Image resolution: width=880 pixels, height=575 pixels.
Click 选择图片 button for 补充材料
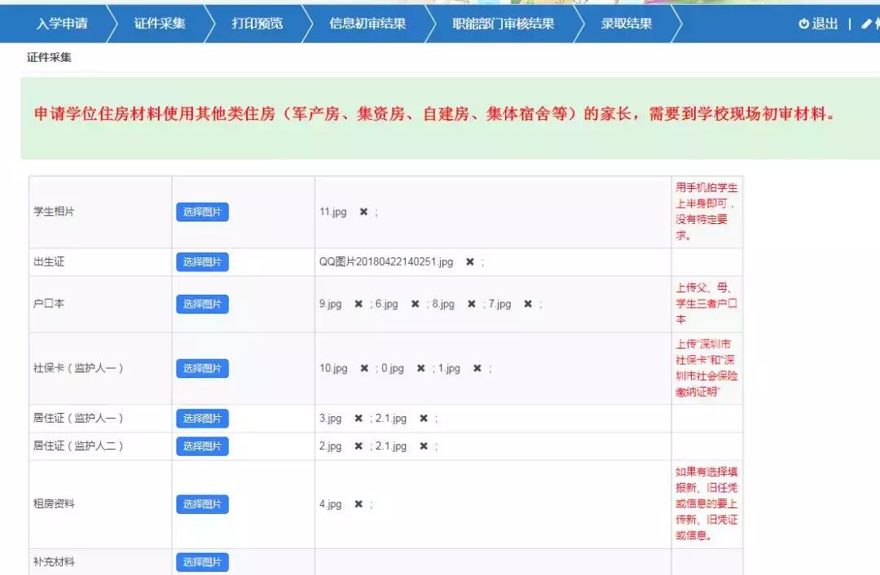pos(201,562)
